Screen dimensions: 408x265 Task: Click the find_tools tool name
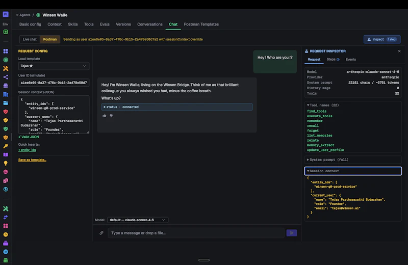317,111
